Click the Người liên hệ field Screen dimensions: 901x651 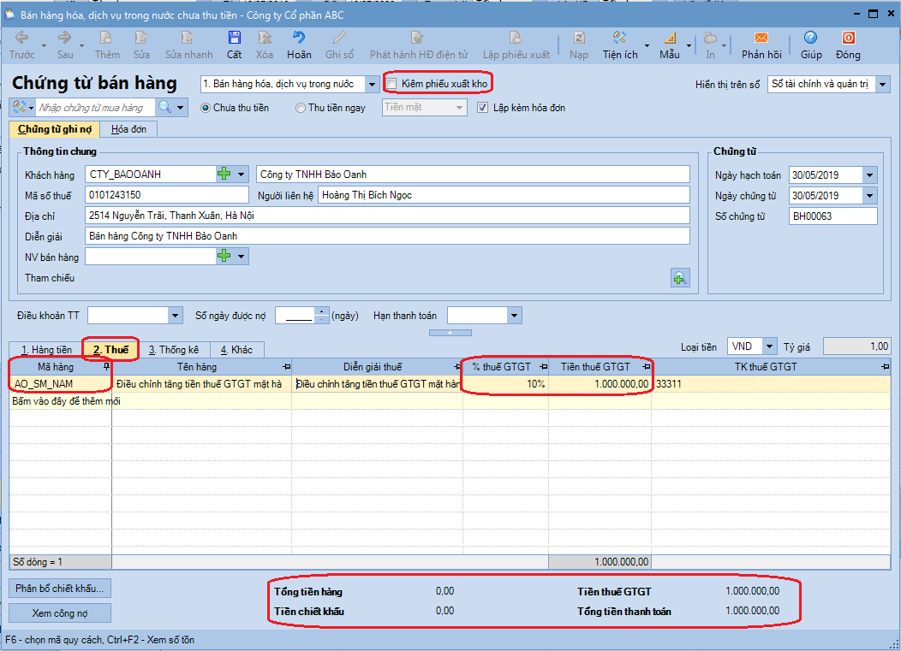point(504,194)
